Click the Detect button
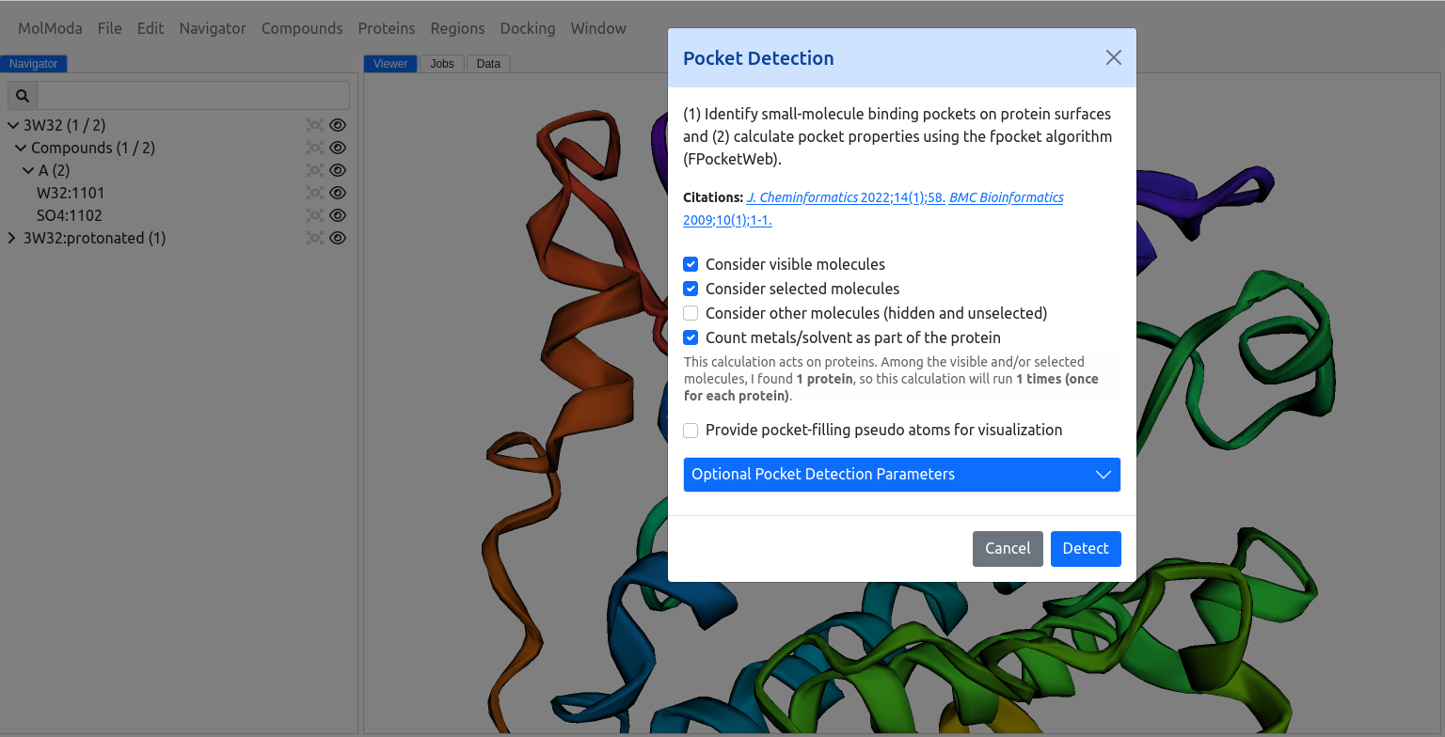Image resolution: width=1445 pixels, height=737 pixels. 1086,548
